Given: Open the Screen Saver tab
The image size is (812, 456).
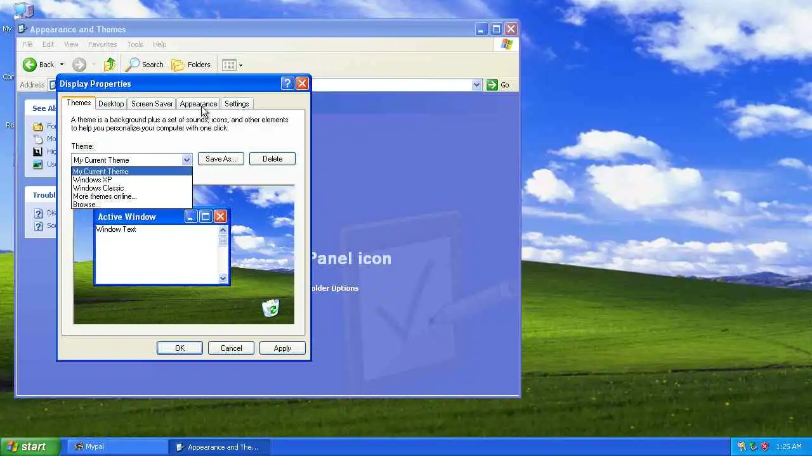Looking at the screenshot, I should click(152, 104).
